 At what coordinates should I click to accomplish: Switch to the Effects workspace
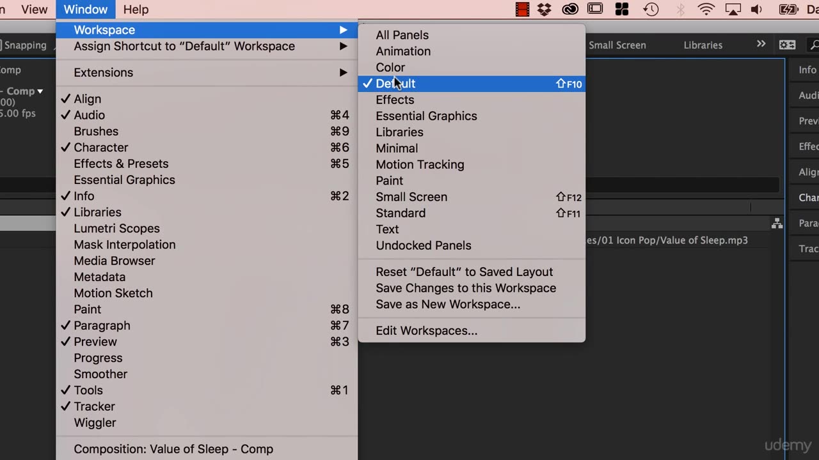point(472,100)
